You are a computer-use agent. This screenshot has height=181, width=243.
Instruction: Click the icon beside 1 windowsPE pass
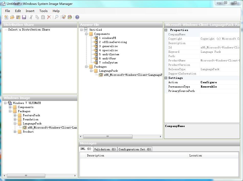click(x=96, y=38)
